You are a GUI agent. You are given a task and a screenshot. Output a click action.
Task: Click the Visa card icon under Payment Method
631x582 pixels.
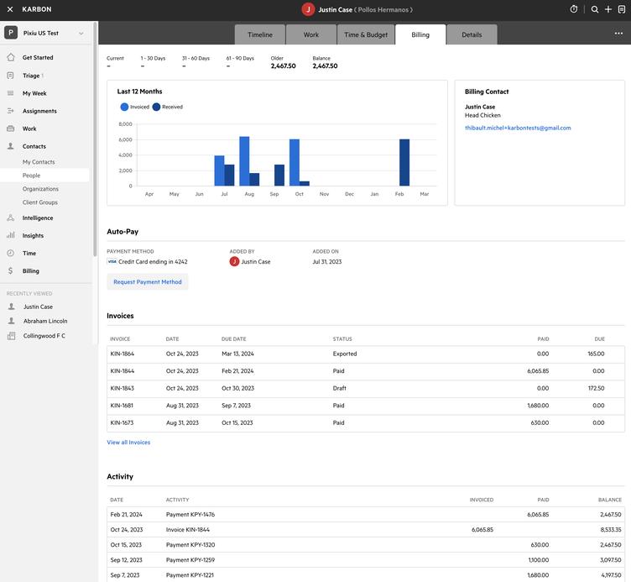[x=112, y=261]
